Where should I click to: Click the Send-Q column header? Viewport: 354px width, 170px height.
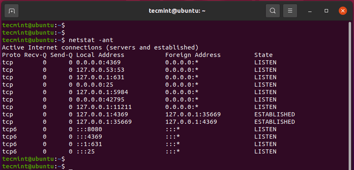(61, 55)
